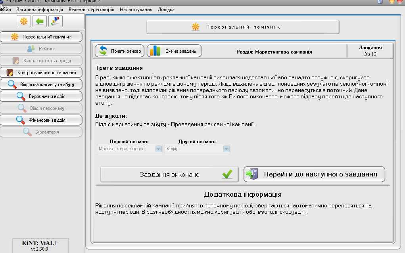Open the Файл menu
The width and height of the screenshot is (405, 253).
pyautogui.click(x=6, y=10)
